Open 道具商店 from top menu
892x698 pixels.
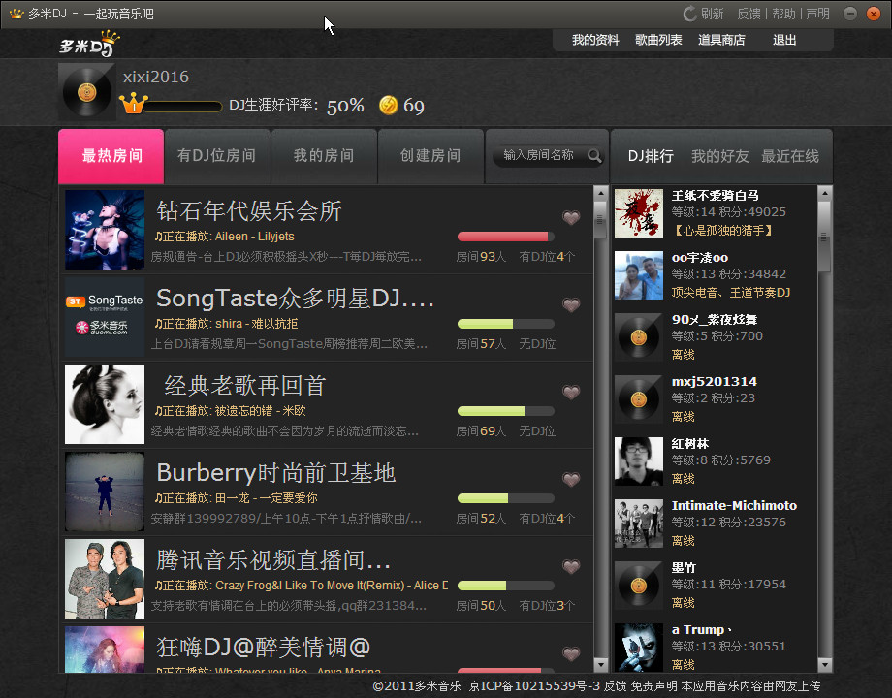coord(721,40)
